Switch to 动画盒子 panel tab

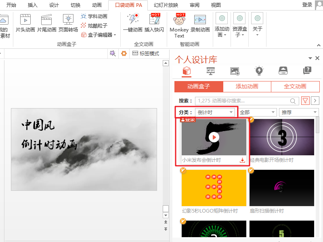(x=199, y=86)
